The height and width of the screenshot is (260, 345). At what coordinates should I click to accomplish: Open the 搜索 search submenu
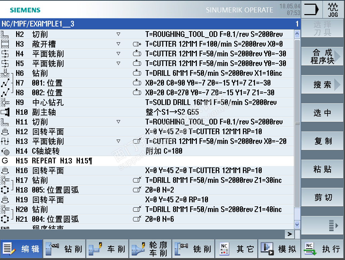tap(322, 85)
